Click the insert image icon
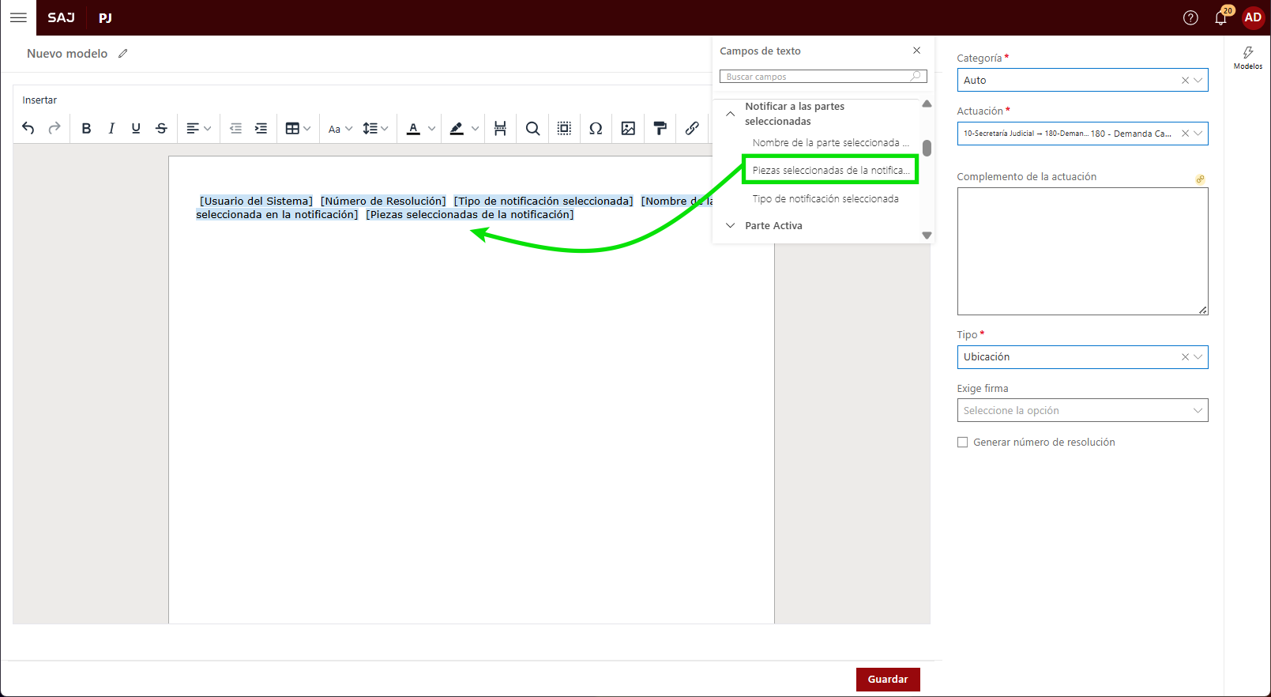1271x697 pixels. pyautogui.click(x=628, y=128)
